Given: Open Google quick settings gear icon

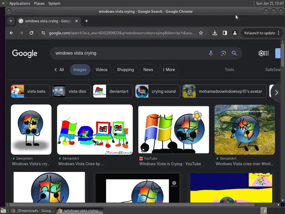Looking at the screenshot, I should pyautogui.click(x=261, y=53).
